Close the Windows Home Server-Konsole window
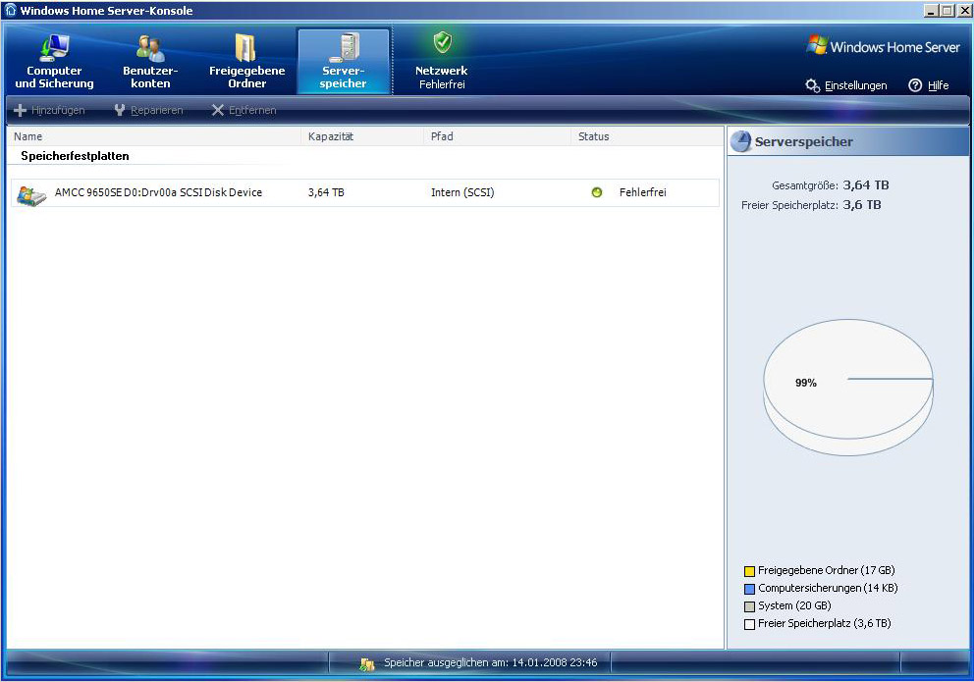The image size is (974, 682). point(963,11)
